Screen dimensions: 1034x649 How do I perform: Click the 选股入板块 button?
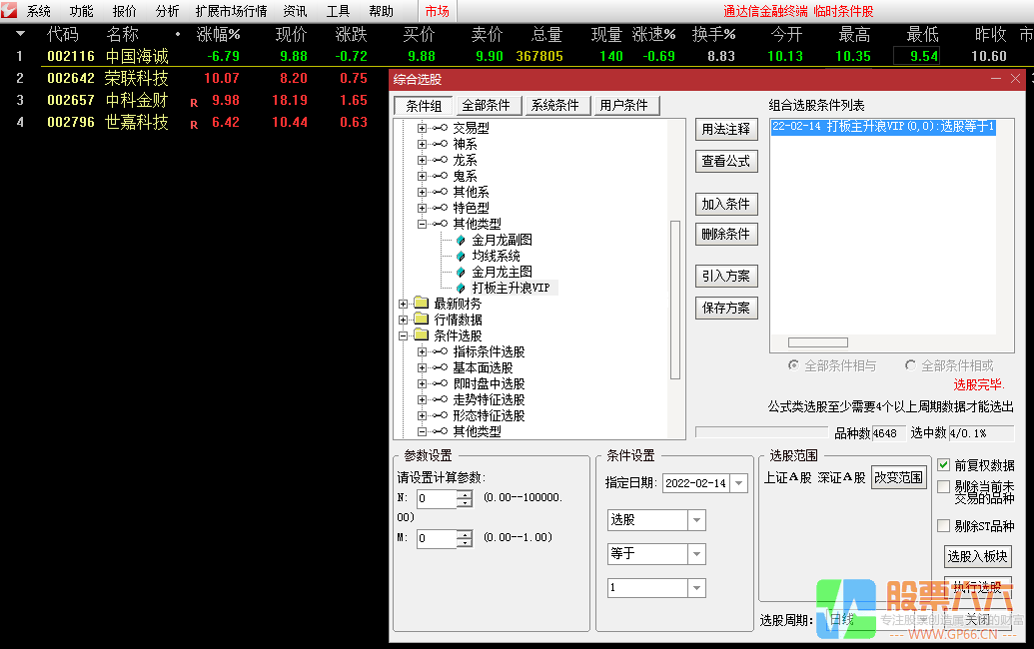[x=977, y=557]
